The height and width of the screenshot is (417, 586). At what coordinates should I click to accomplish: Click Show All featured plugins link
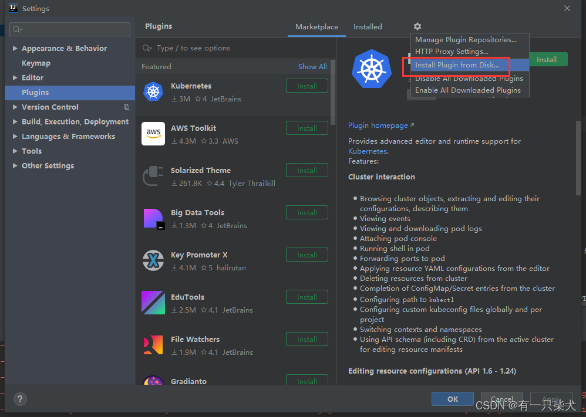tap(312, 66)
